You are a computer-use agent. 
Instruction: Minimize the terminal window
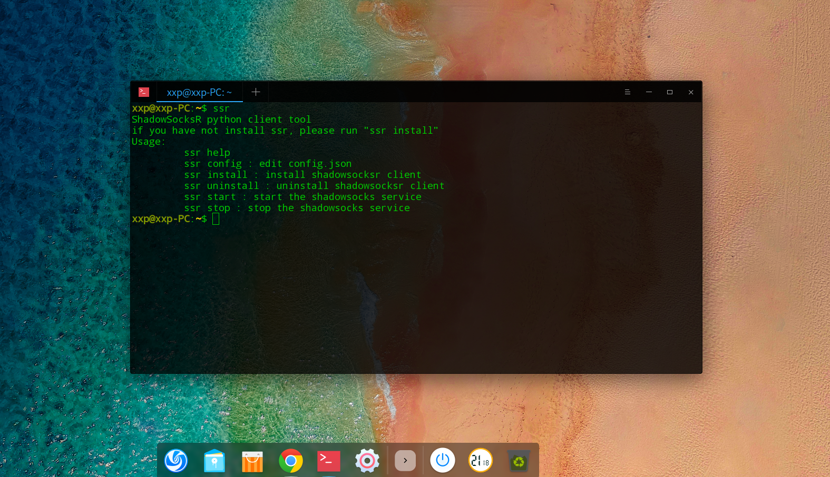pyautogui.click(x=649, y=92)
